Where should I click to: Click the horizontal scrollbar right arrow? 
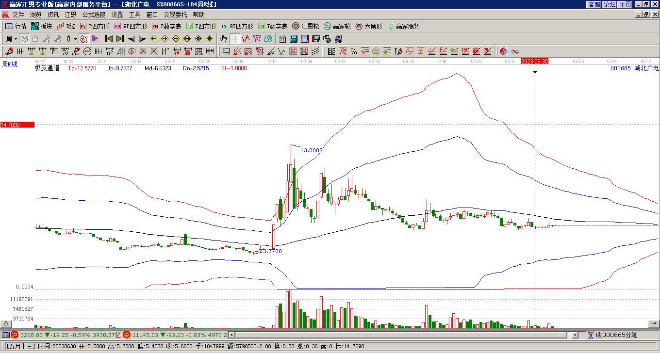coord(575,335)
